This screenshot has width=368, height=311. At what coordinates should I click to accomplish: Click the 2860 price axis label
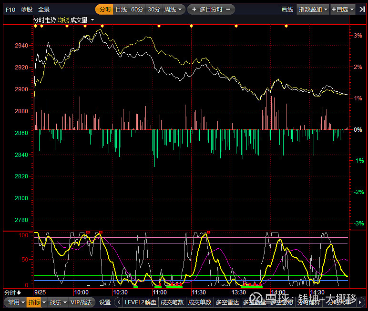(21, 133)
